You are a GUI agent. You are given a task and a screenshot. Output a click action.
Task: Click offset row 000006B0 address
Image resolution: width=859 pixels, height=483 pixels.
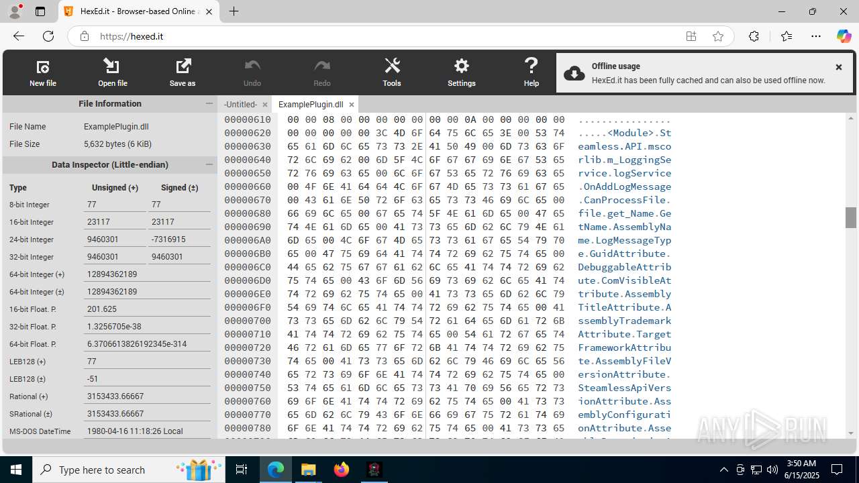point(248,254)
